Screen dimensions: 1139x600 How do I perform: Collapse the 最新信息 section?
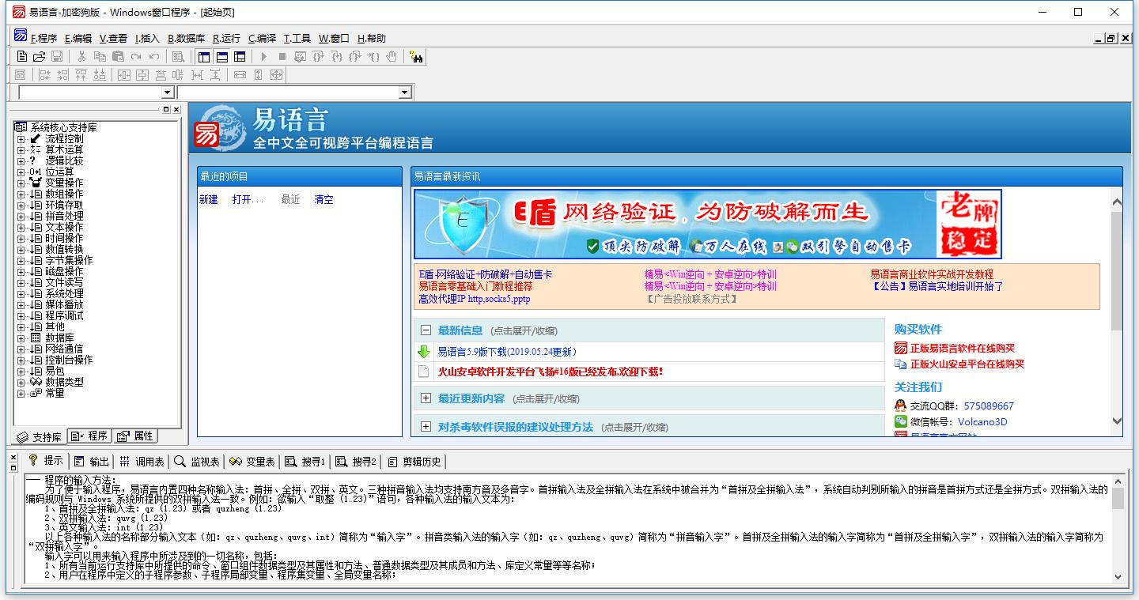click(x=426, y=330)
